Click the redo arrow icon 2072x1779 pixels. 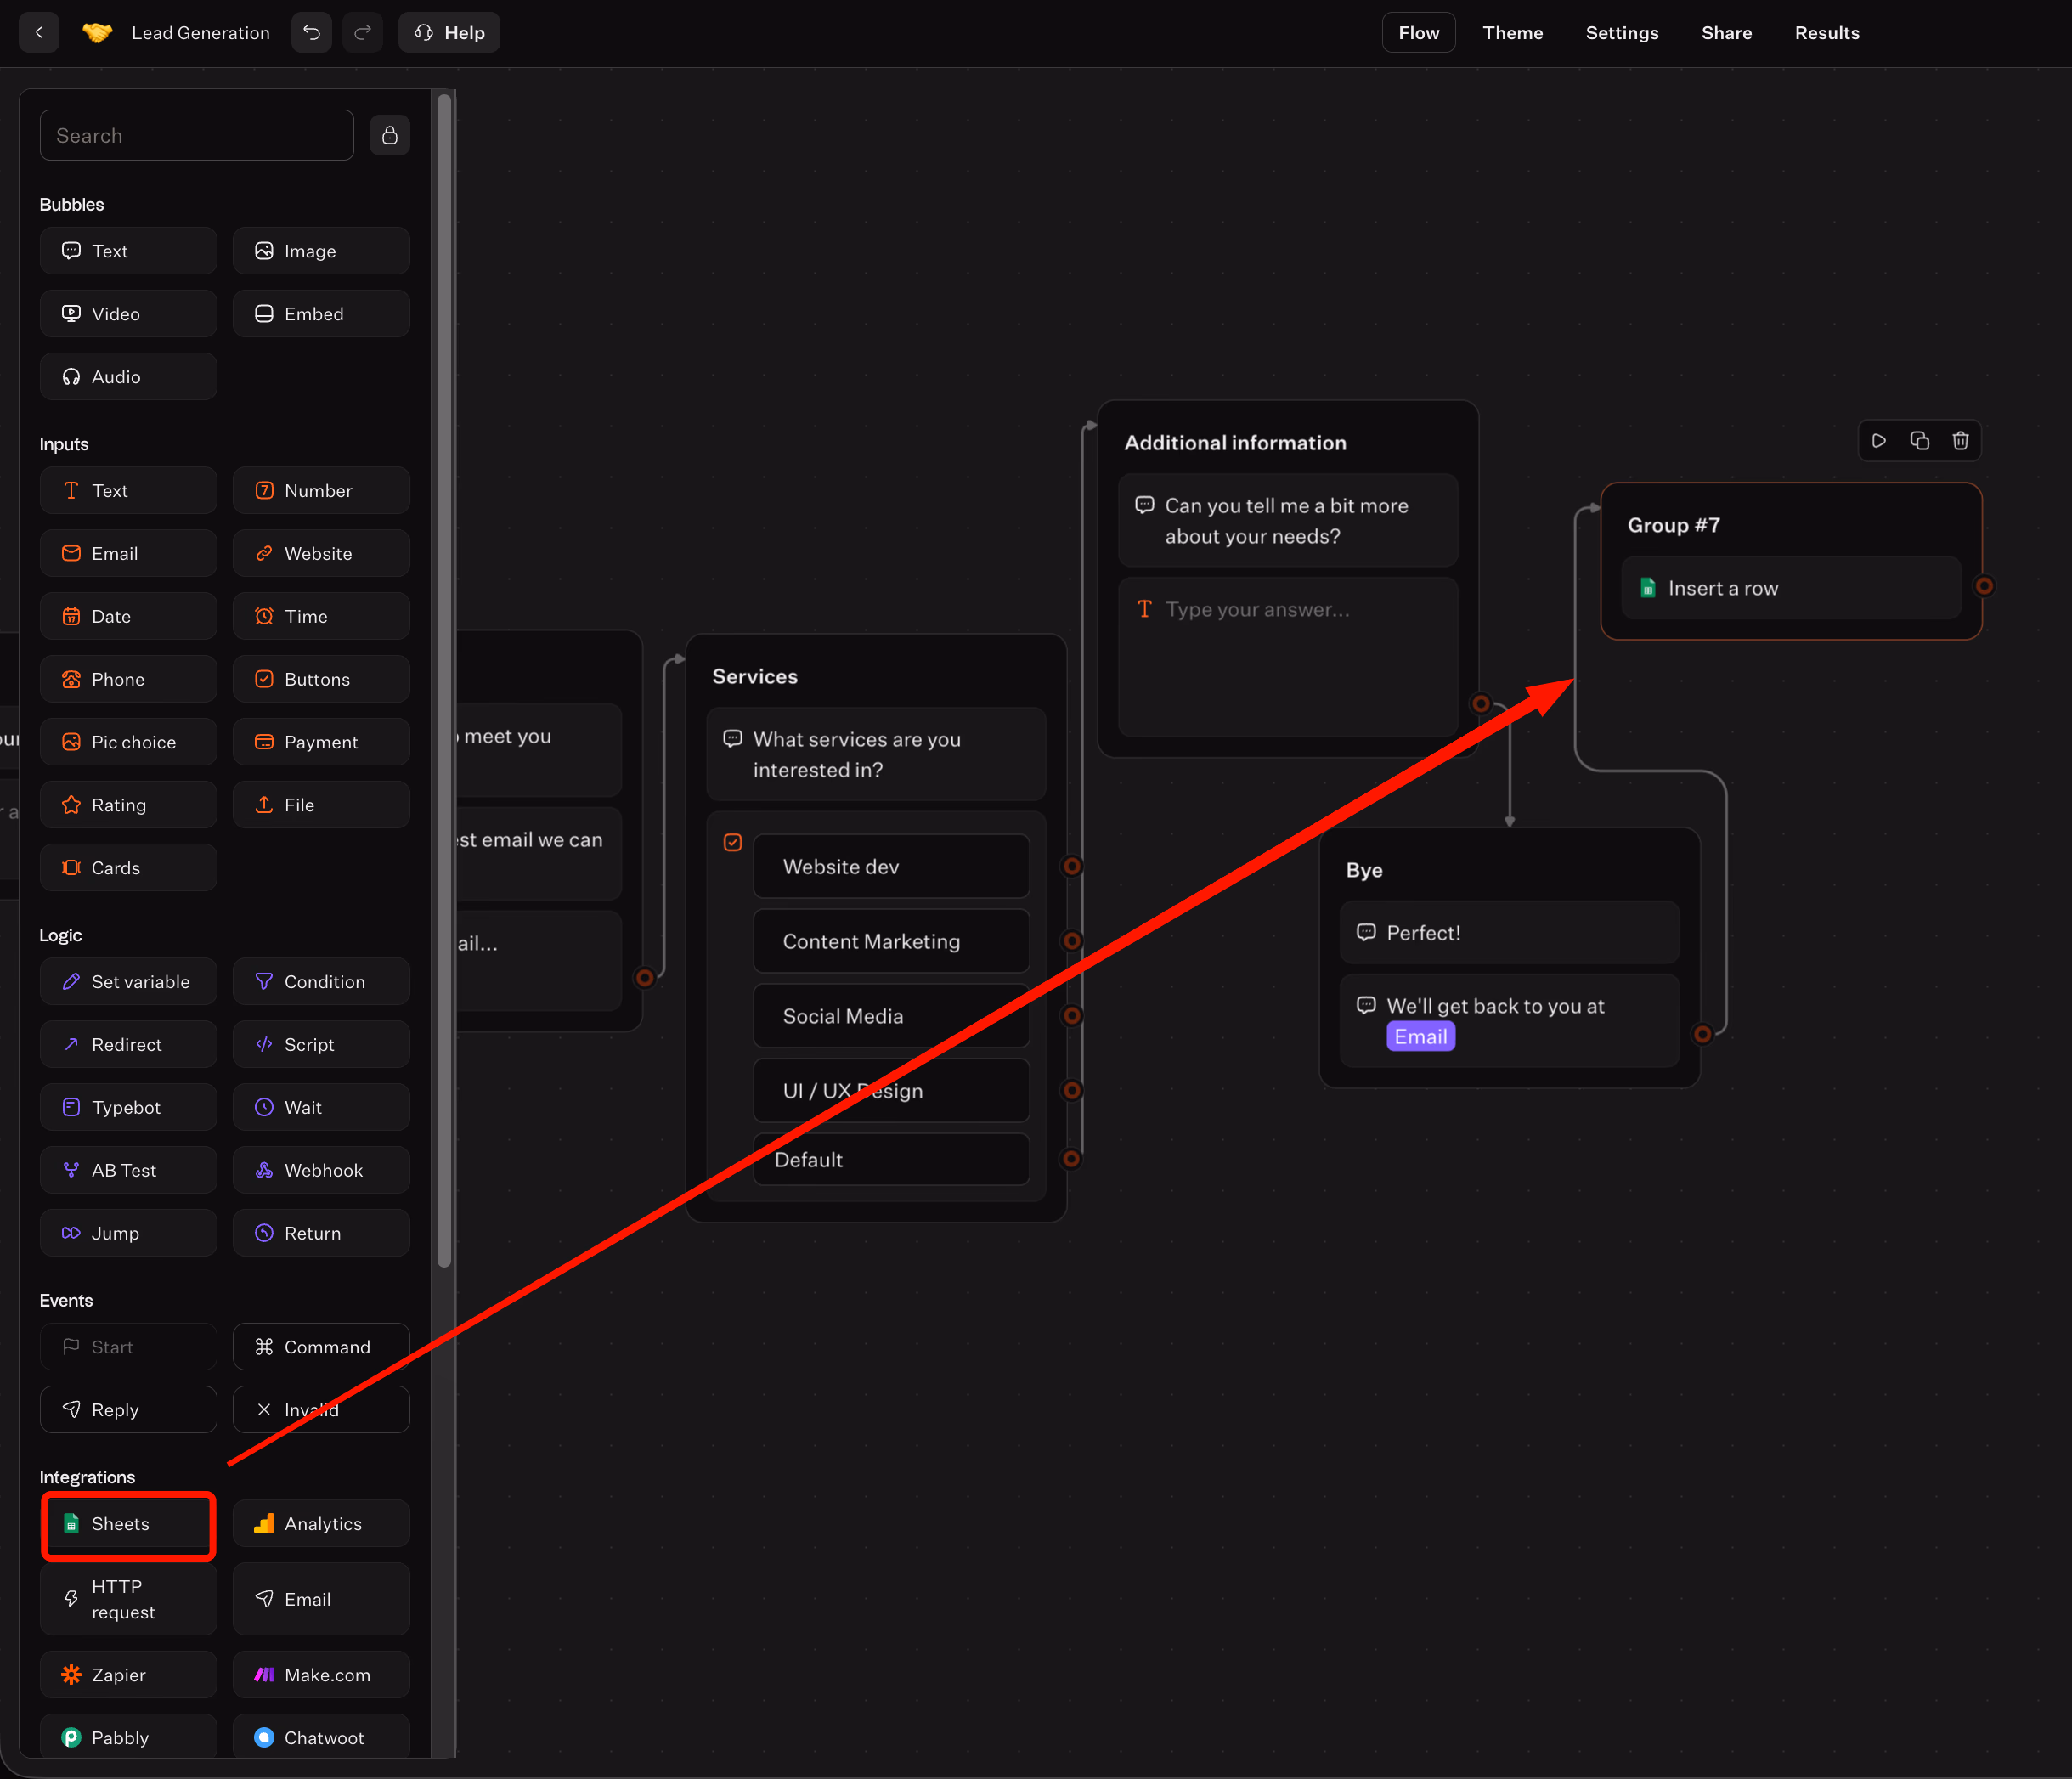coord(363,33)
